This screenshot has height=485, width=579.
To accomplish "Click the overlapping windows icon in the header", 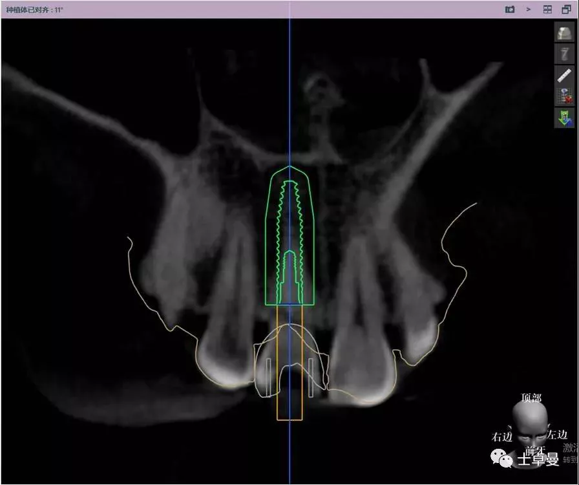I will [566, 10].
